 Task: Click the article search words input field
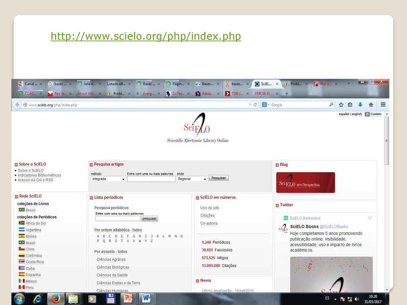pos(151,179)
